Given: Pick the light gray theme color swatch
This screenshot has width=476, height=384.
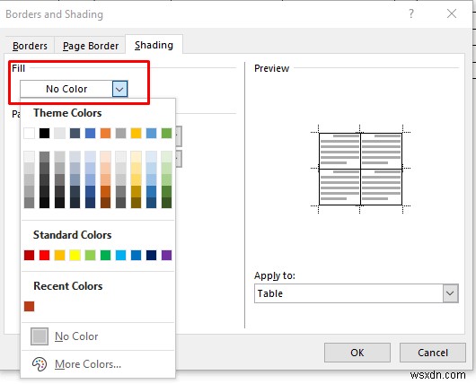Looking at the screenshot, I should point(60,133).
